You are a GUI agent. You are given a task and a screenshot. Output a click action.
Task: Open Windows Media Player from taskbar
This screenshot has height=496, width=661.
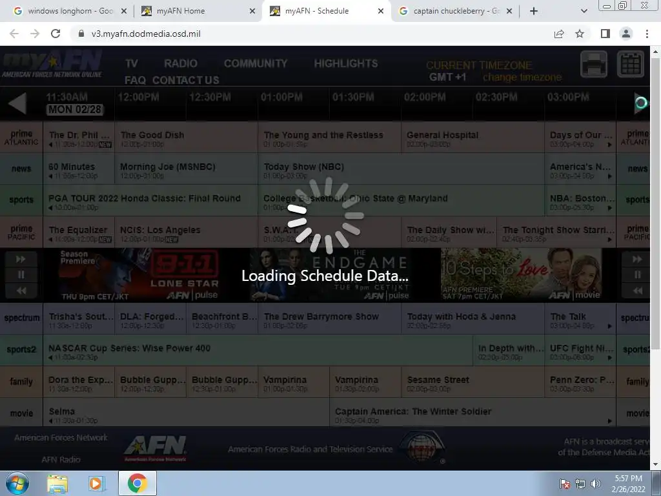(96, 484)
